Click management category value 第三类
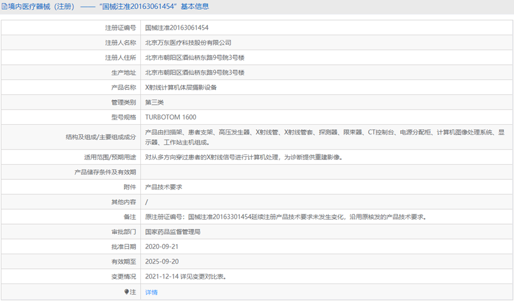Image resolution: width=514 pixels, height=301 pixels. (154, 102)
